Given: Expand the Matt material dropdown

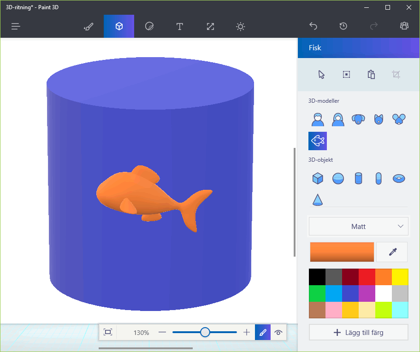Looking at the screenshot, I should tap(358, 227).
